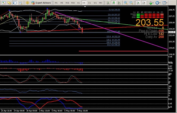Click the Daily Av 258 readout
This screenshot has height=113, width=177.
155,37
